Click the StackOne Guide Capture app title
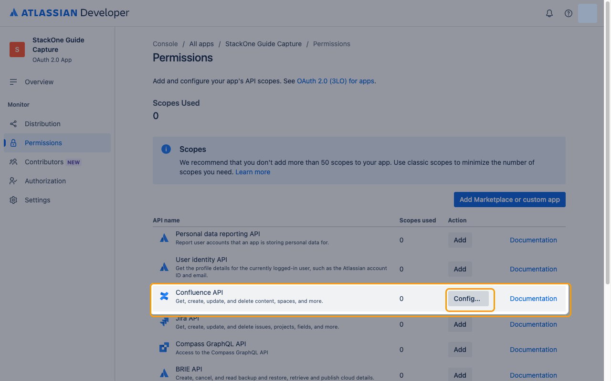 tap(58, 45)
